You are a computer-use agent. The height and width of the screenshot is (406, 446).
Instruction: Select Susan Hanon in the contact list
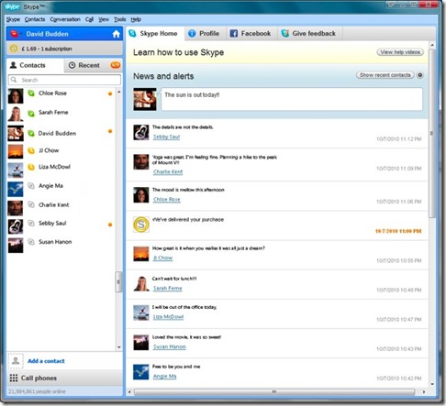click(61, 246)
